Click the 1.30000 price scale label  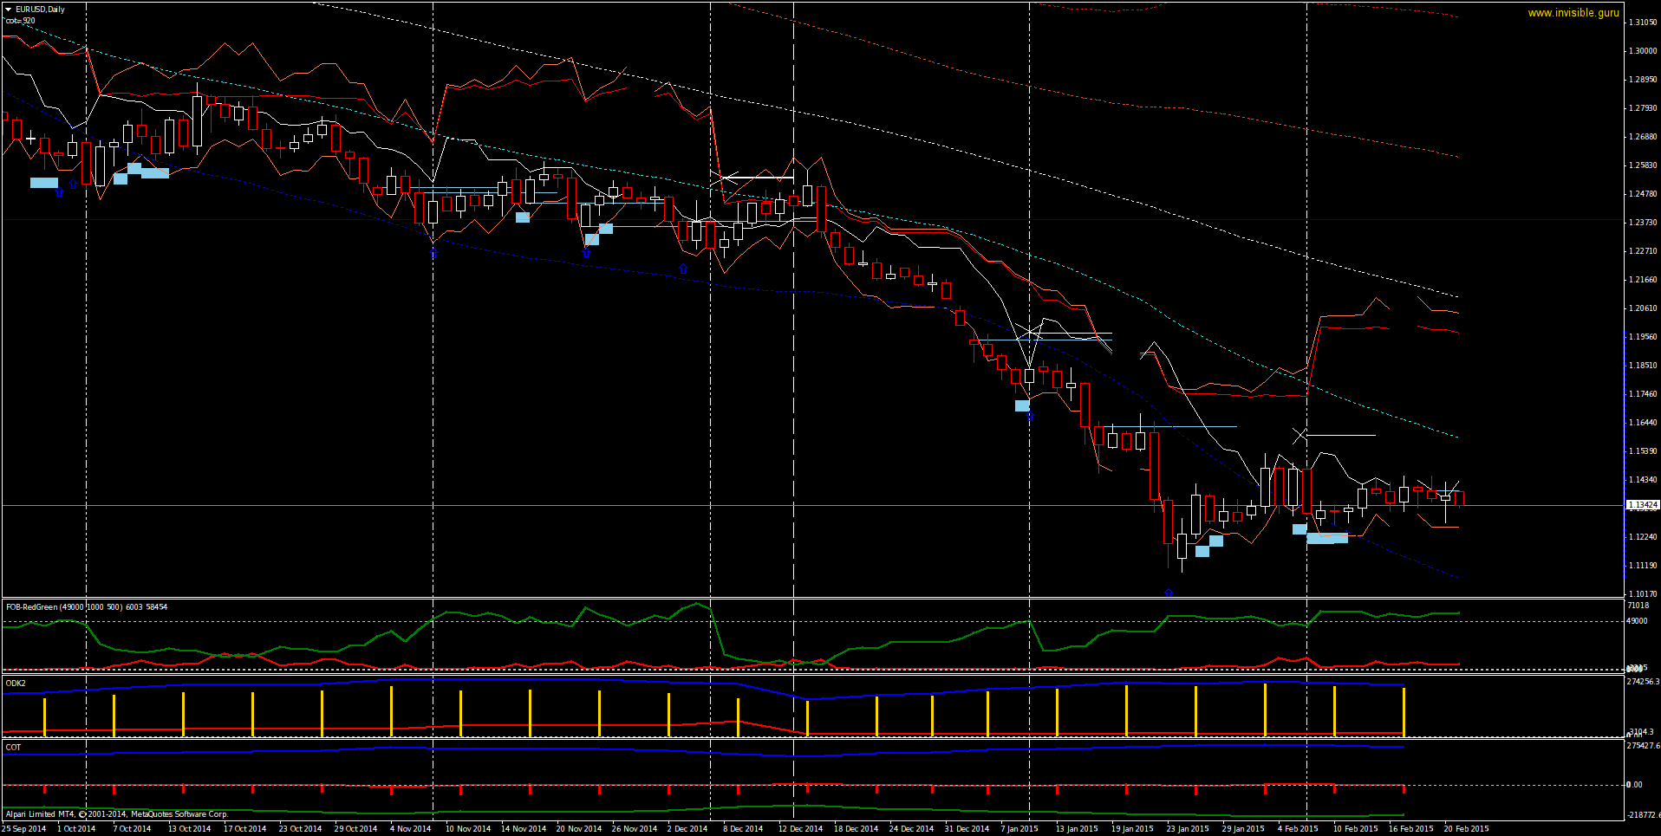[1643, 51]
